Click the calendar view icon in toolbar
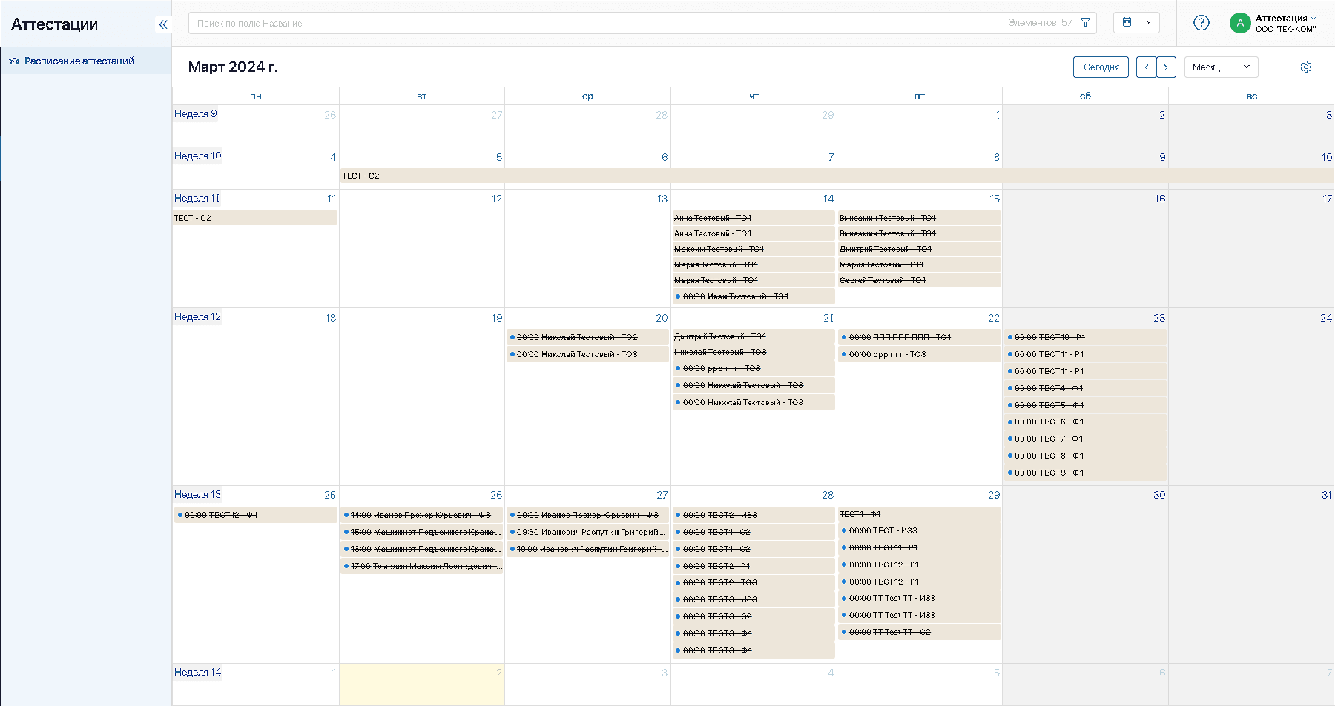The height and width of the screenshot is (706, 1335). [1127, 23]
